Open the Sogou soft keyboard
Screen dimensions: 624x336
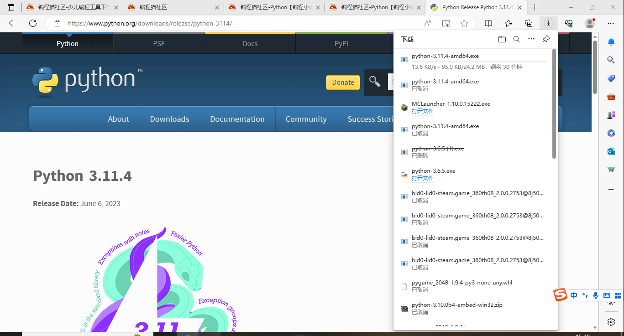pyautogui.click(x=607, y=295)
